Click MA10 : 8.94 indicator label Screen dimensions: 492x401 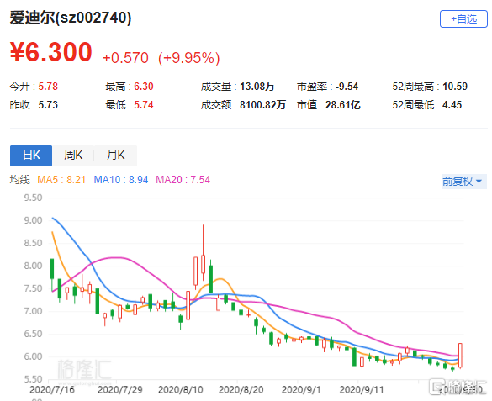(121, 180)
